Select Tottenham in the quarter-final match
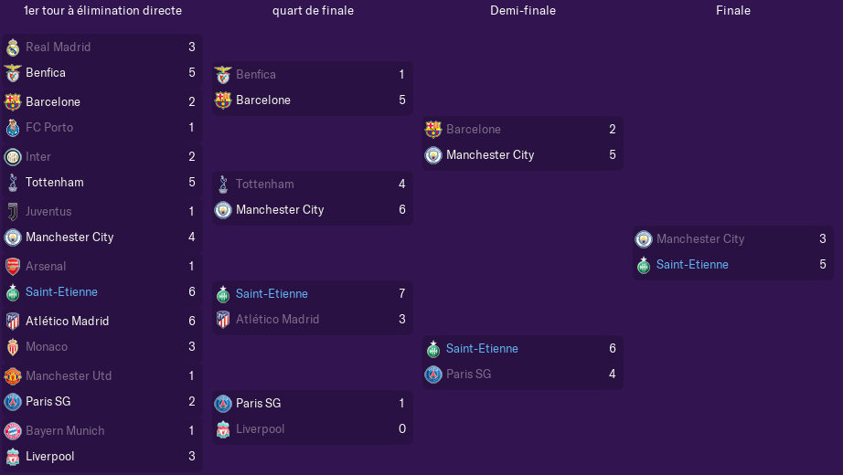The height and width of the screenshot is (475, 843). [x=265, y=185]
